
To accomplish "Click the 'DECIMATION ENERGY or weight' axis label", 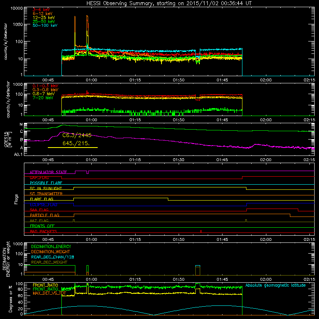I will [x=6, y=259].
